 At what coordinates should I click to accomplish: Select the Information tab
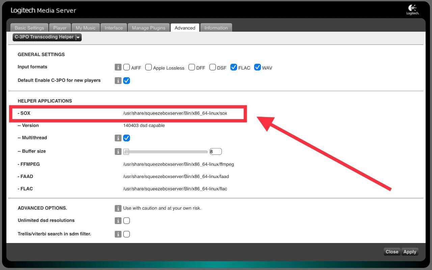click(x=216, y=28)
